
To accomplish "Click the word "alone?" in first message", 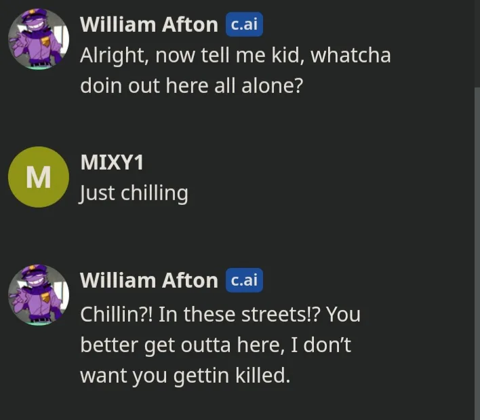I will pos(272,85).
